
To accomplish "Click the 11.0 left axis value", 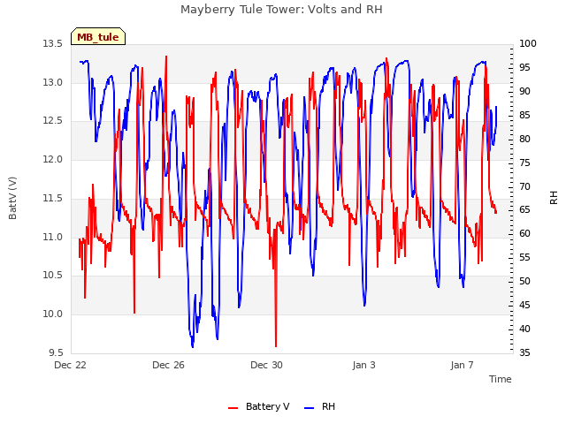I will point(53,237).
